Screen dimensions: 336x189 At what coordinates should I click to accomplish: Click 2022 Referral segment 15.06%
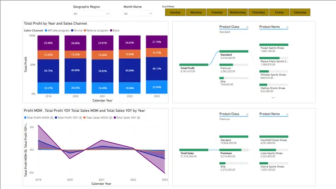click(130, 54)
